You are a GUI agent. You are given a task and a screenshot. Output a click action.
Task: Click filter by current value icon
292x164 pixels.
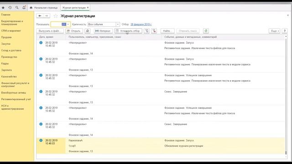coord(147,31)
